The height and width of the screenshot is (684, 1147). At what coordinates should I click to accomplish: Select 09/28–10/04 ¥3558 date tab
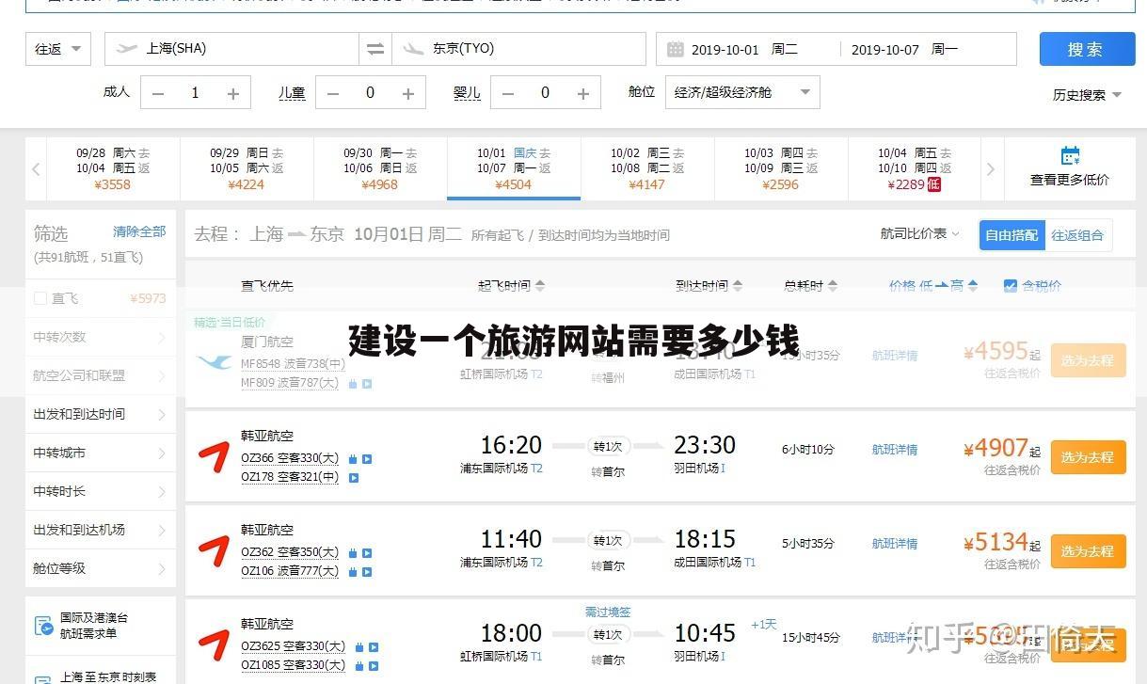113,168
